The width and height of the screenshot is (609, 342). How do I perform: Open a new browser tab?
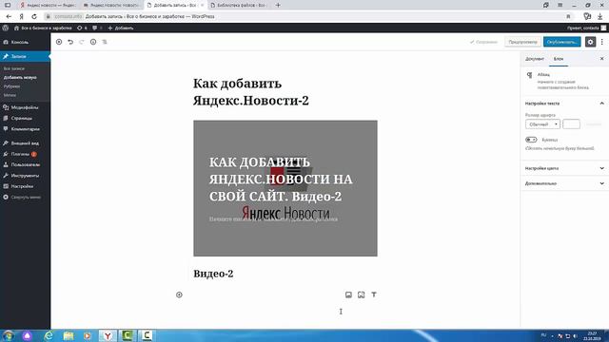coord(278,5)
